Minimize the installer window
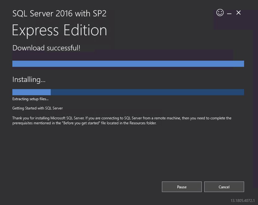 229,13
